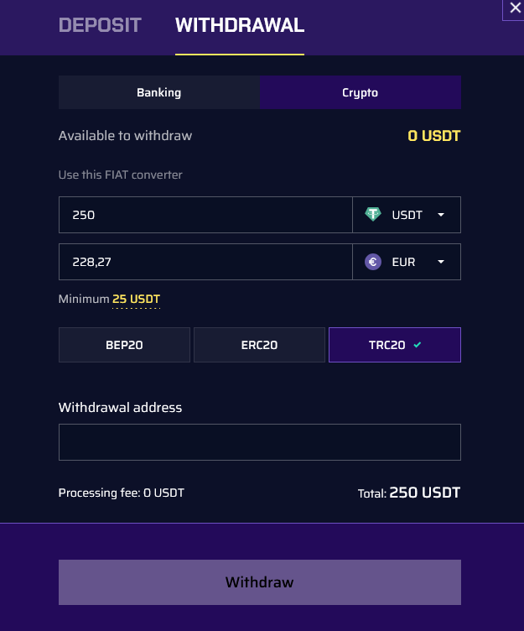Open the USDT dropdown arrow
Viewport: 524px width, 631px height.
(441, 215)
